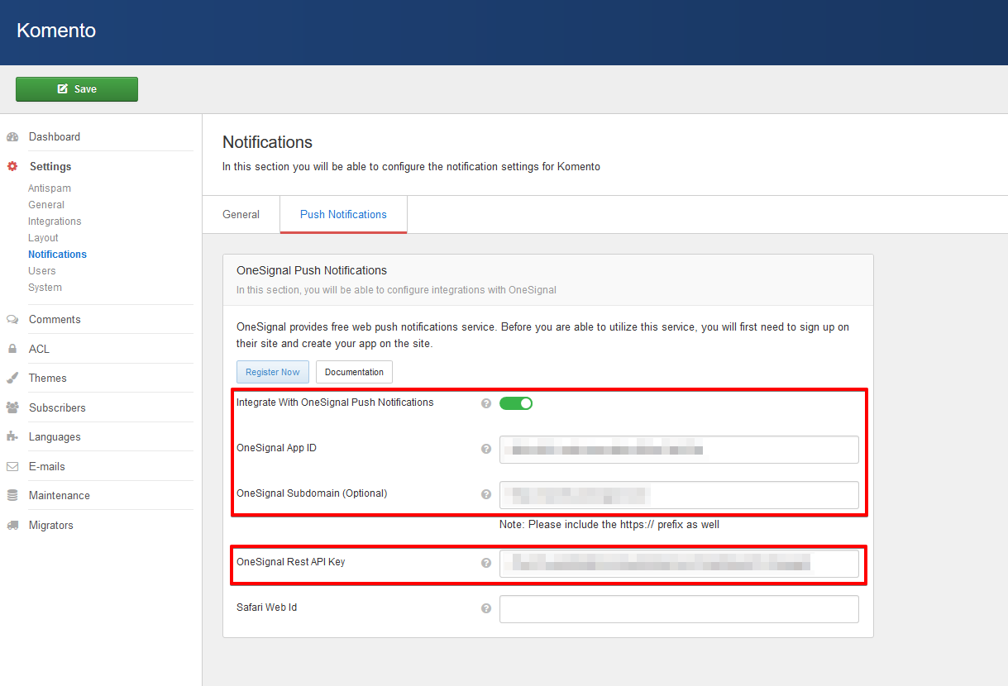
Task: Click the Languages puzzle piece icon
Action: point(12,437)
